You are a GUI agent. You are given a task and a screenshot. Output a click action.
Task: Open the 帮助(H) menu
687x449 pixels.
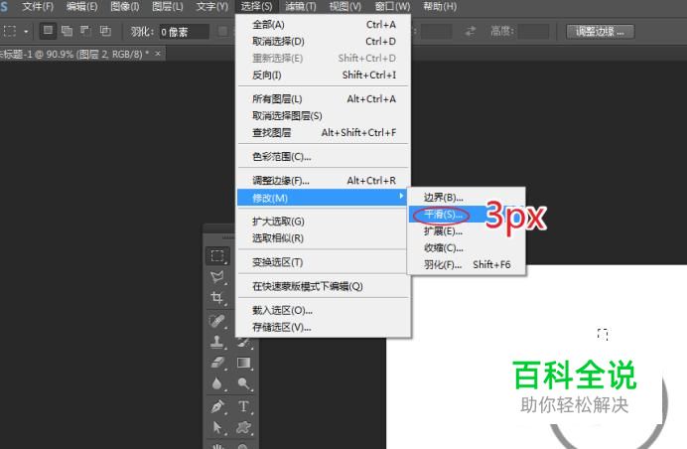click(x=440, y=7)
